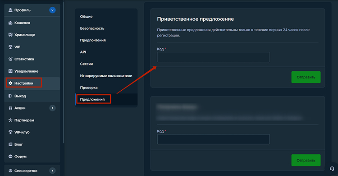Click the VIP-клуб trophy icon
The height and width of the screenshot is (176, 338).
[10, 132]
